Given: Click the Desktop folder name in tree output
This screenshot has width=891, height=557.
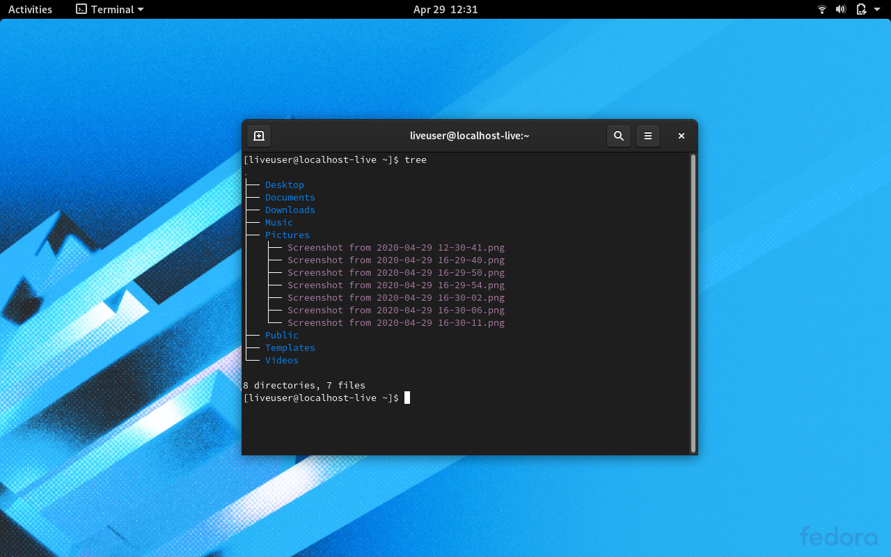Looking at the screenshot, I should point(284,185).
